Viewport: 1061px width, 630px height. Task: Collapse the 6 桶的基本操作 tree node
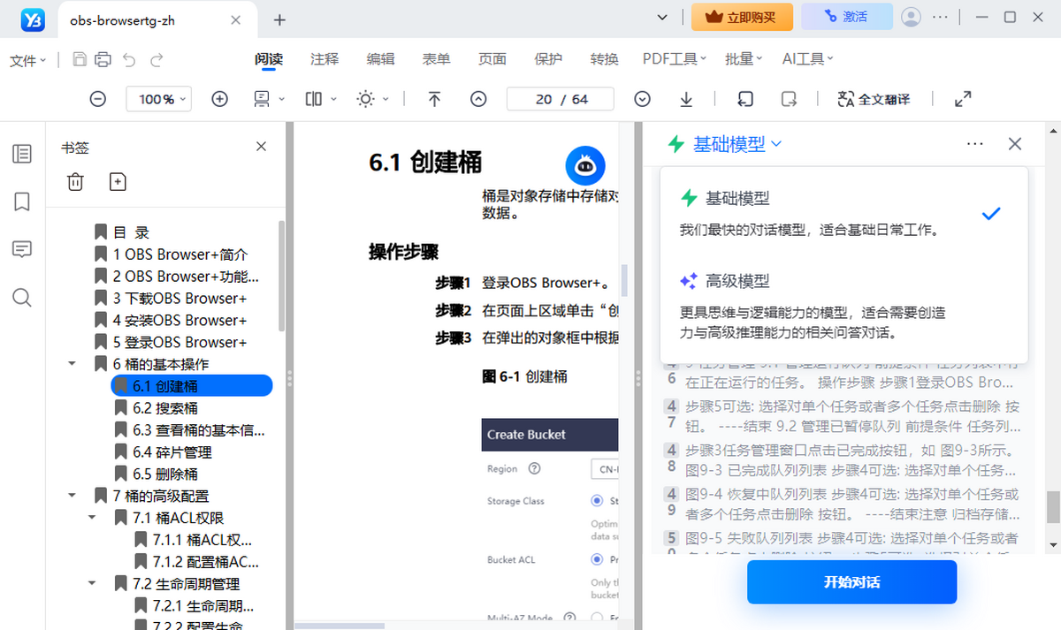pos(72,364)
